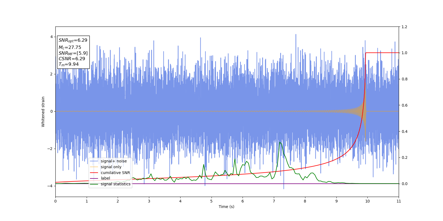Click the Tm=9.94 annotation text
The width and height of the screenshot is (443, 221).
pos(69,64)
